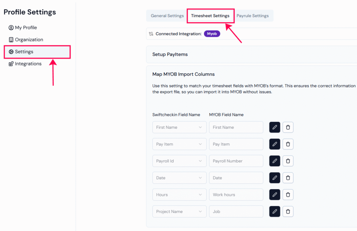357x231 pixels.
Task: Click the Myob integration badge
Action: (212, 34)
